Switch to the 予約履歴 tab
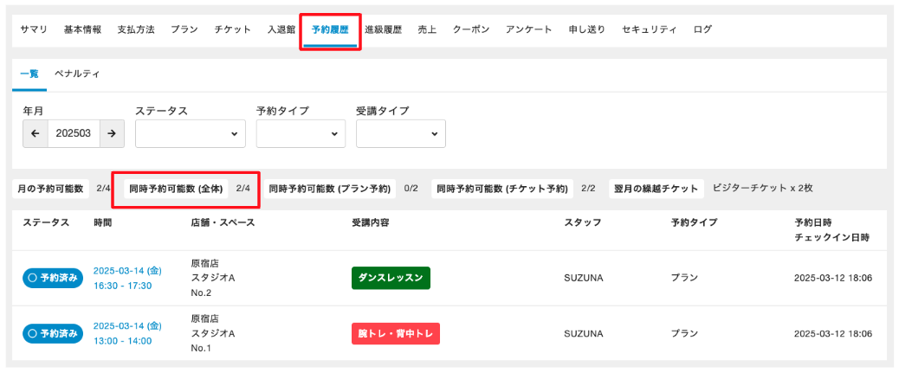The image size is (899, 373). point(330,29)
